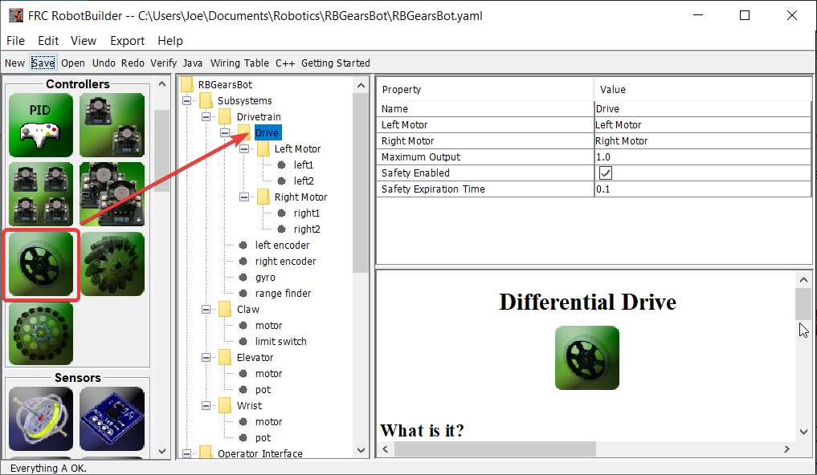This screenshot has height=475, width=817.
Task: Click the help panel scroll down arrow
Action: click(803, 432)
